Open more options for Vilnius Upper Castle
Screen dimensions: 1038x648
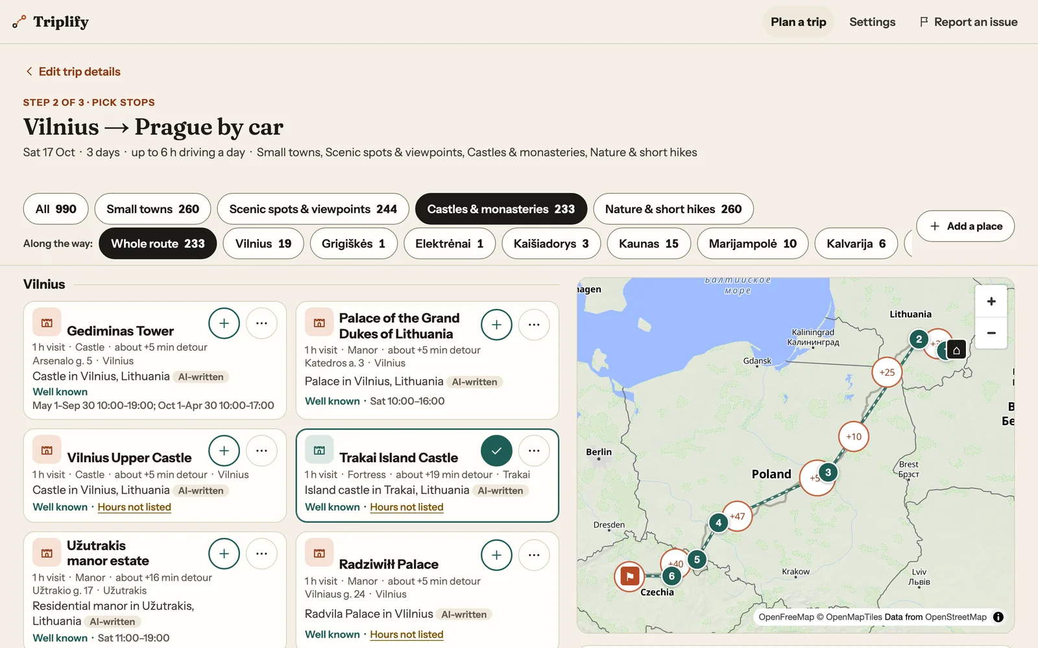(261, 451)
